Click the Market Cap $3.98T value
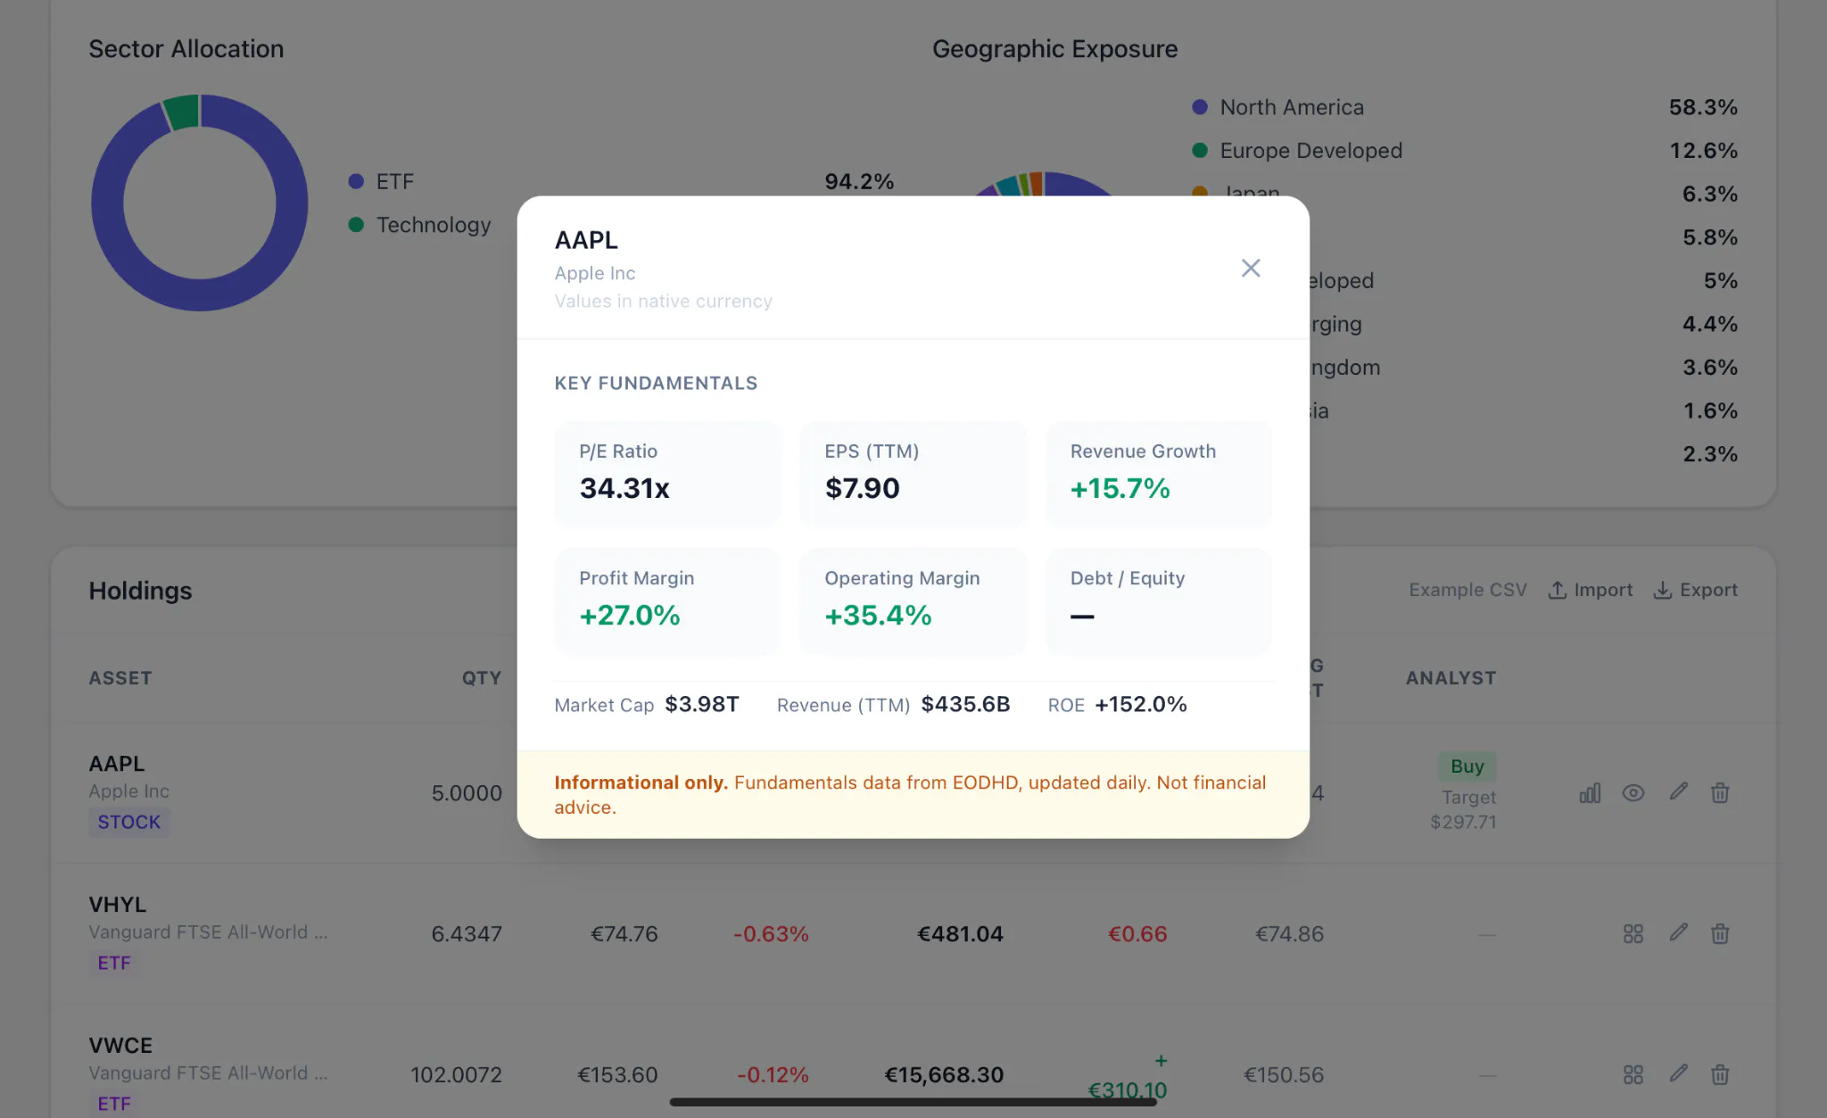Screen dimensions: 1827x1118 [x=702, y=704]
